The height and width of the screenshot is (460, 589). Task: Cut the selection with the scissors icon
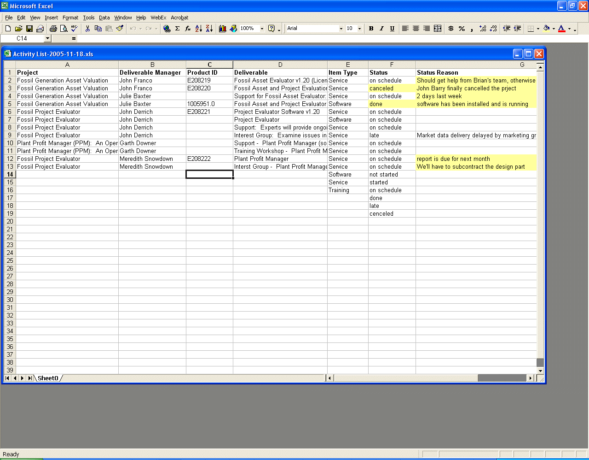(87, 29)
